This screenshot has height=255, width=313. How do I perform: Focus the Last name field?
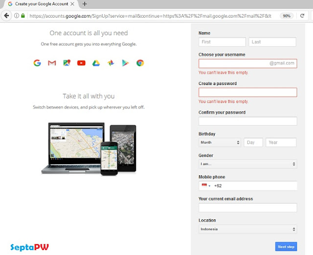click(x=272, y=42)
